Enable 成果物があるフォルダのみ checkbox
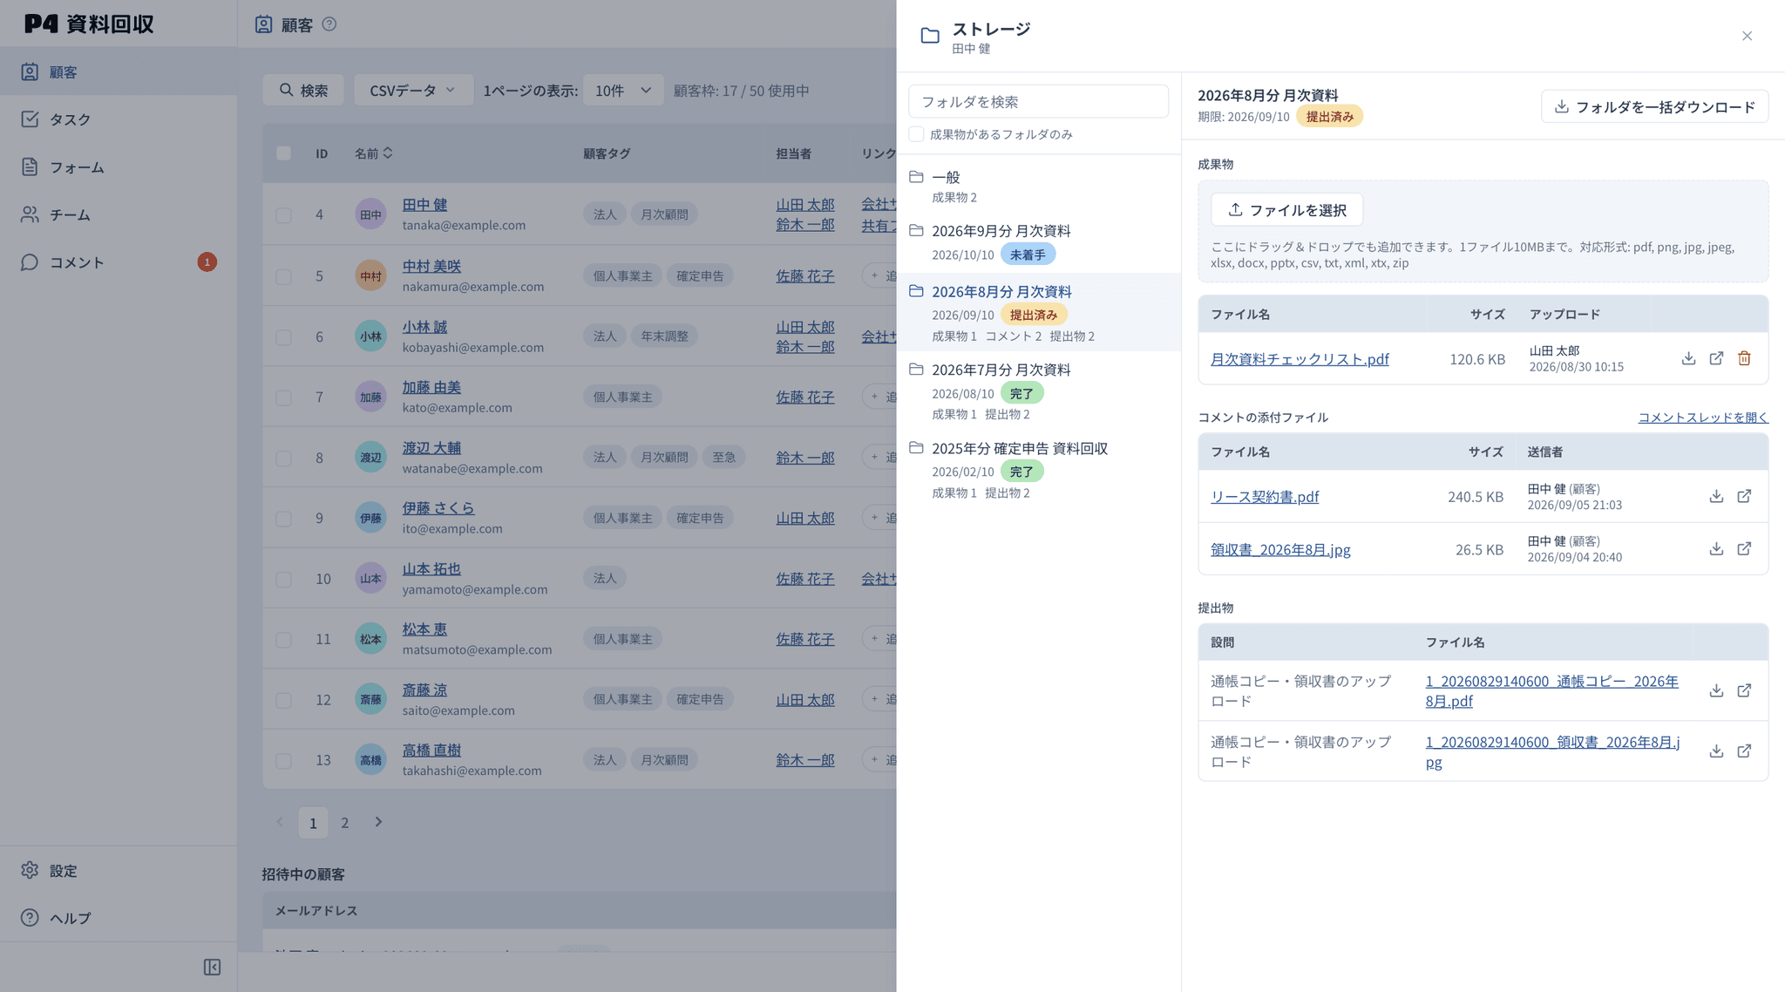Screen dimensions: 1785x992 pyautogui.click(x=916, y=134)
